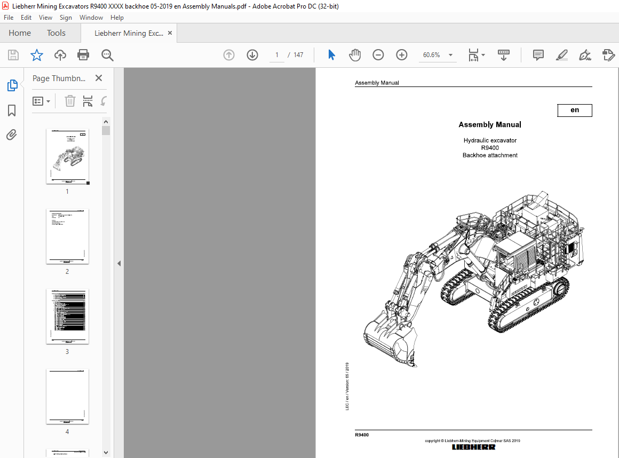Go to next page arrow

[252, 55]
